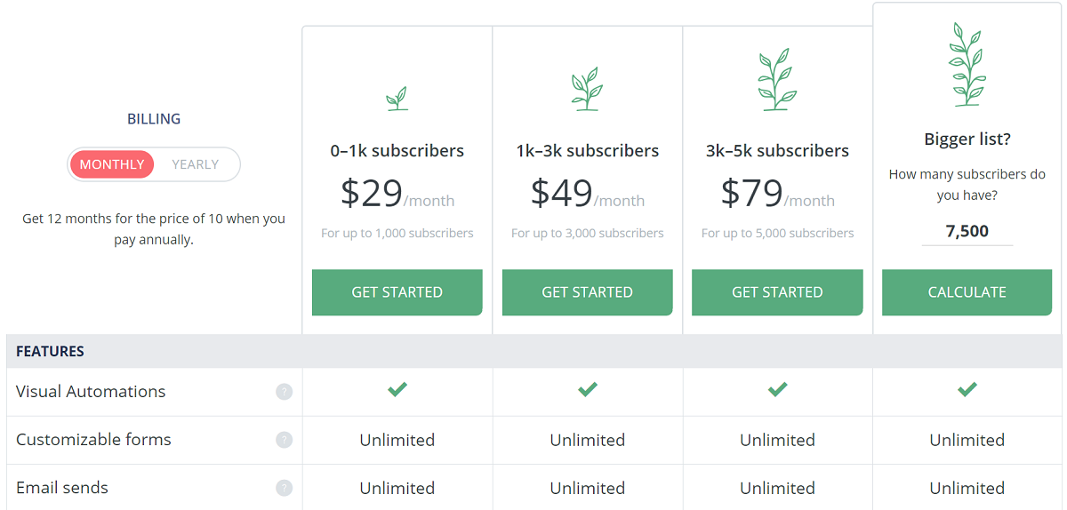Click the help icon next to Visual Automations
This screenshot has width=1067, height=510.
pos(284,392)
